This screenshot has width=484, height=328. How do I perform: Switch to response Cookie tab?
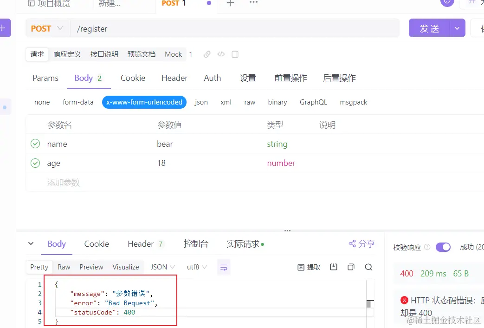pos(97,244)
